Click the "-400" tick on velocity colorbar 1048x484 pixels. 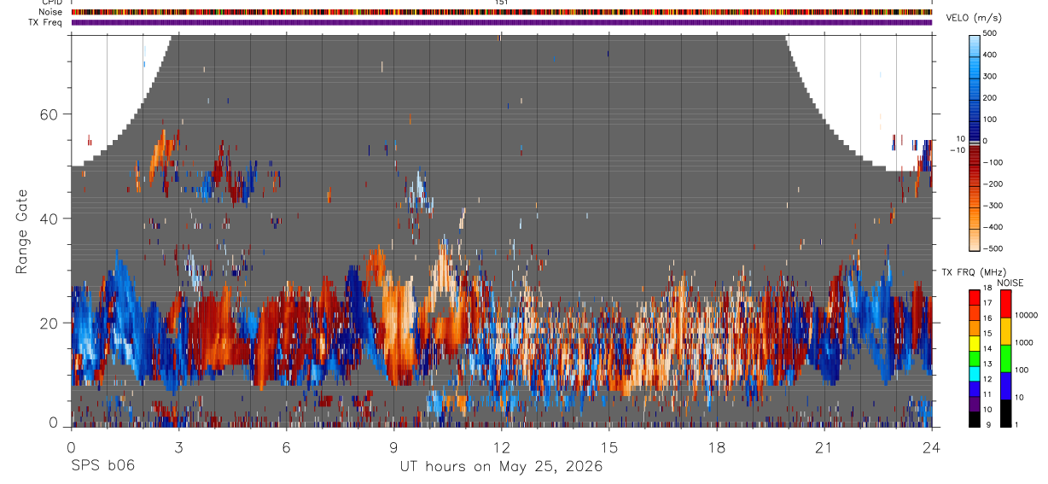[991, 227]
